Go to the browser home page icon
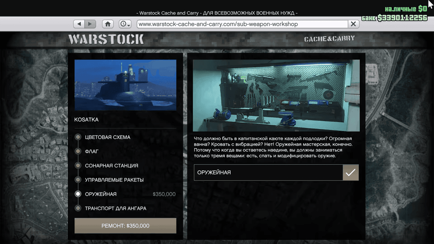 point(108,24)
